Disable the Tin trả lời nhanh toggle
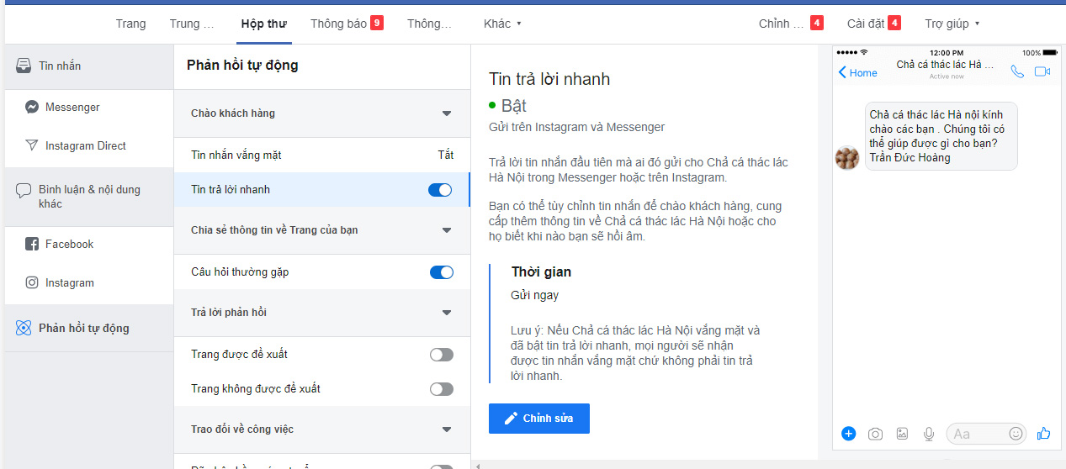This screenshot has height=469, width=1066. 441,190
